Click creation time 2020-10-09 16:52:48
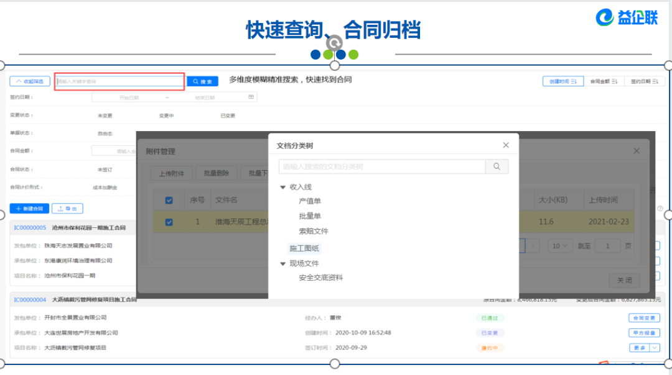The width and height of the screenshot is (672, 375). tap(363, 333)
